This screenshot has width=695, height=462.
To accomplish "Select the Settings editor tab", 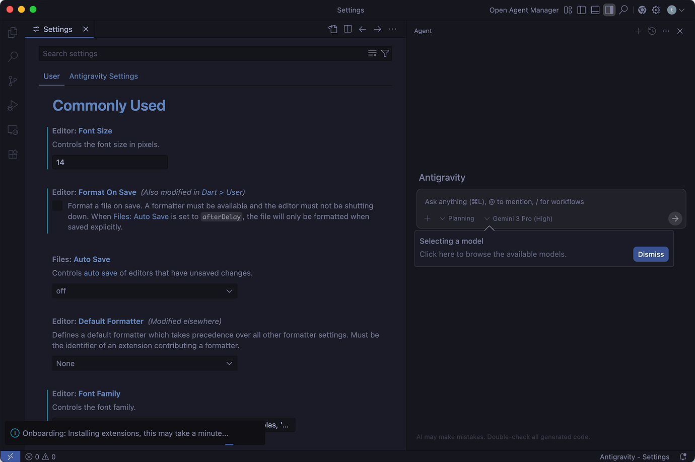I will [x=60, y=29].
